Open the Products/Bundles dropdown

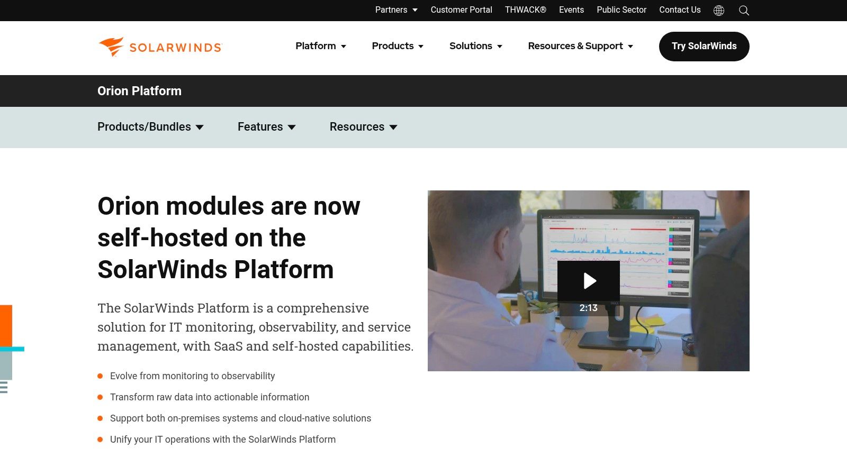[x=150, y=127]
